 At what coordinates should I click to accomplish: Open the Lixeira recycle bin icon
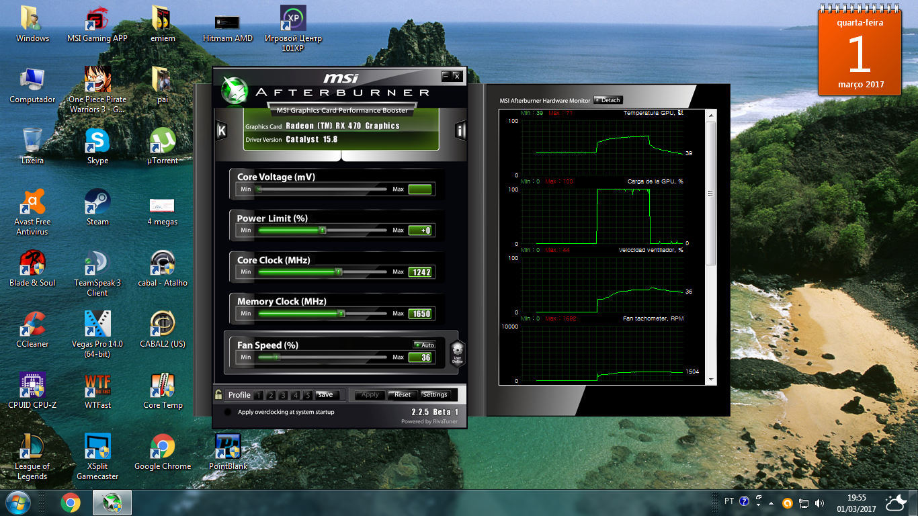[32, 146]
